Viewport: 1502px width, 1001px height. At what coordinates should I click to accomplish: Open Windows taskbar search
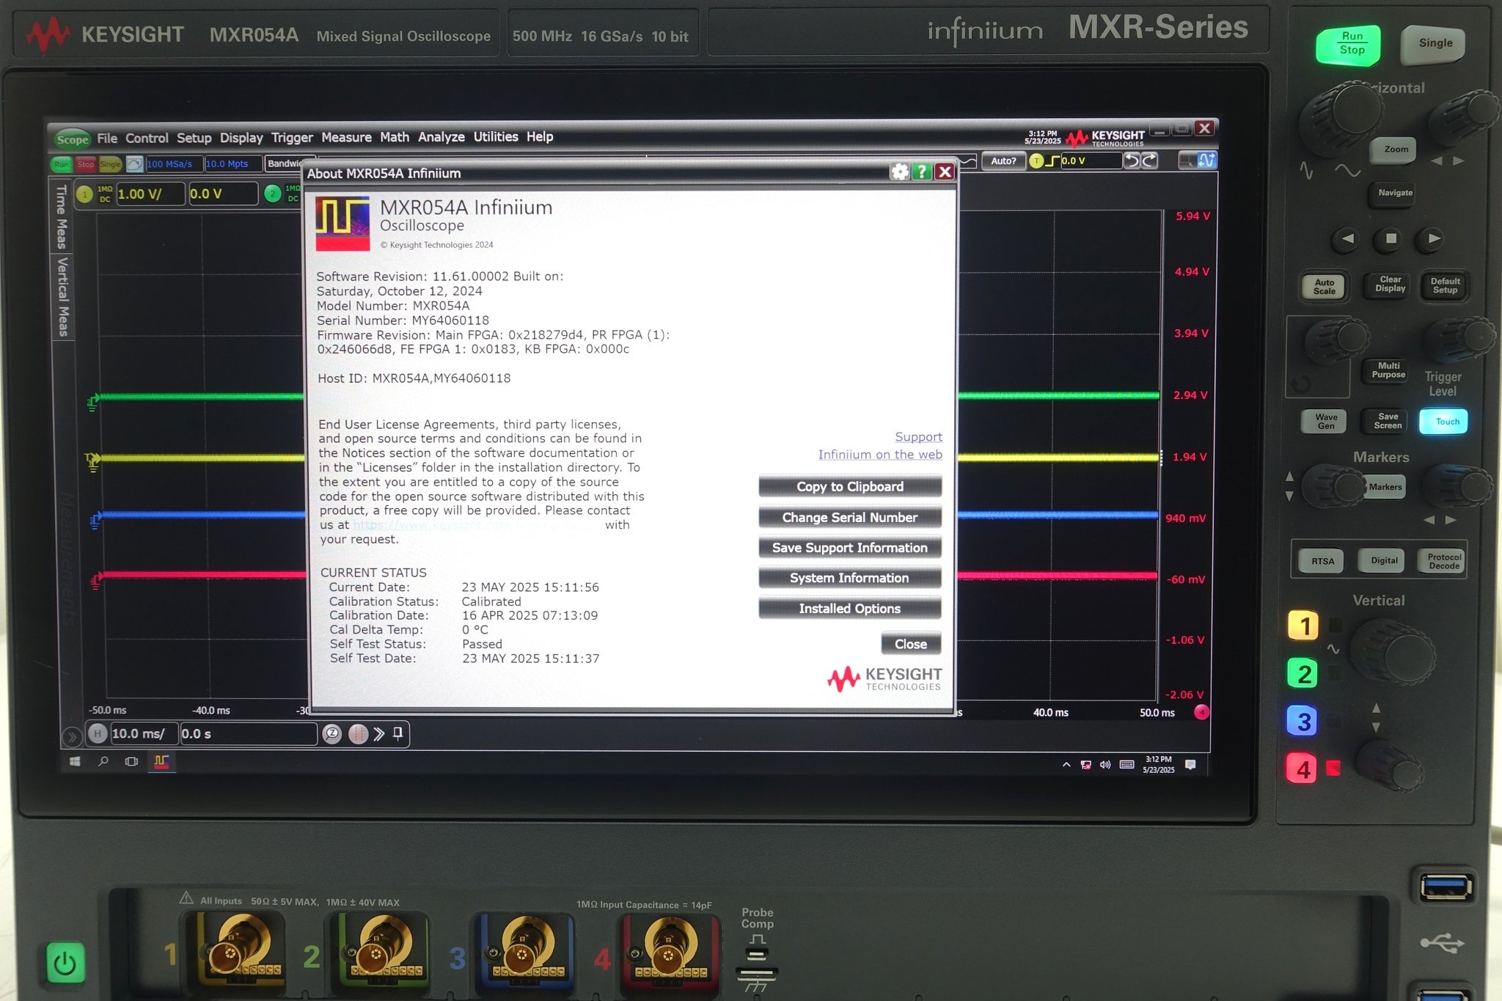(x=103, y=762)
